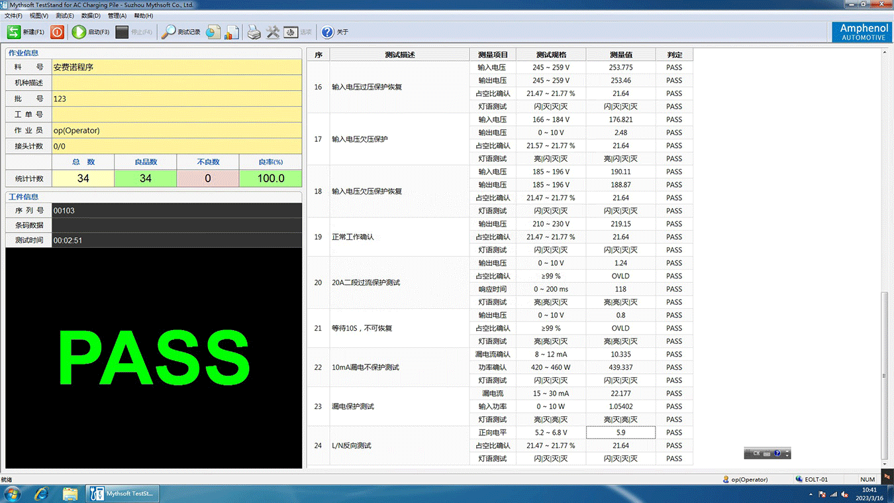Click the 判定 column header

coord(674,54)
